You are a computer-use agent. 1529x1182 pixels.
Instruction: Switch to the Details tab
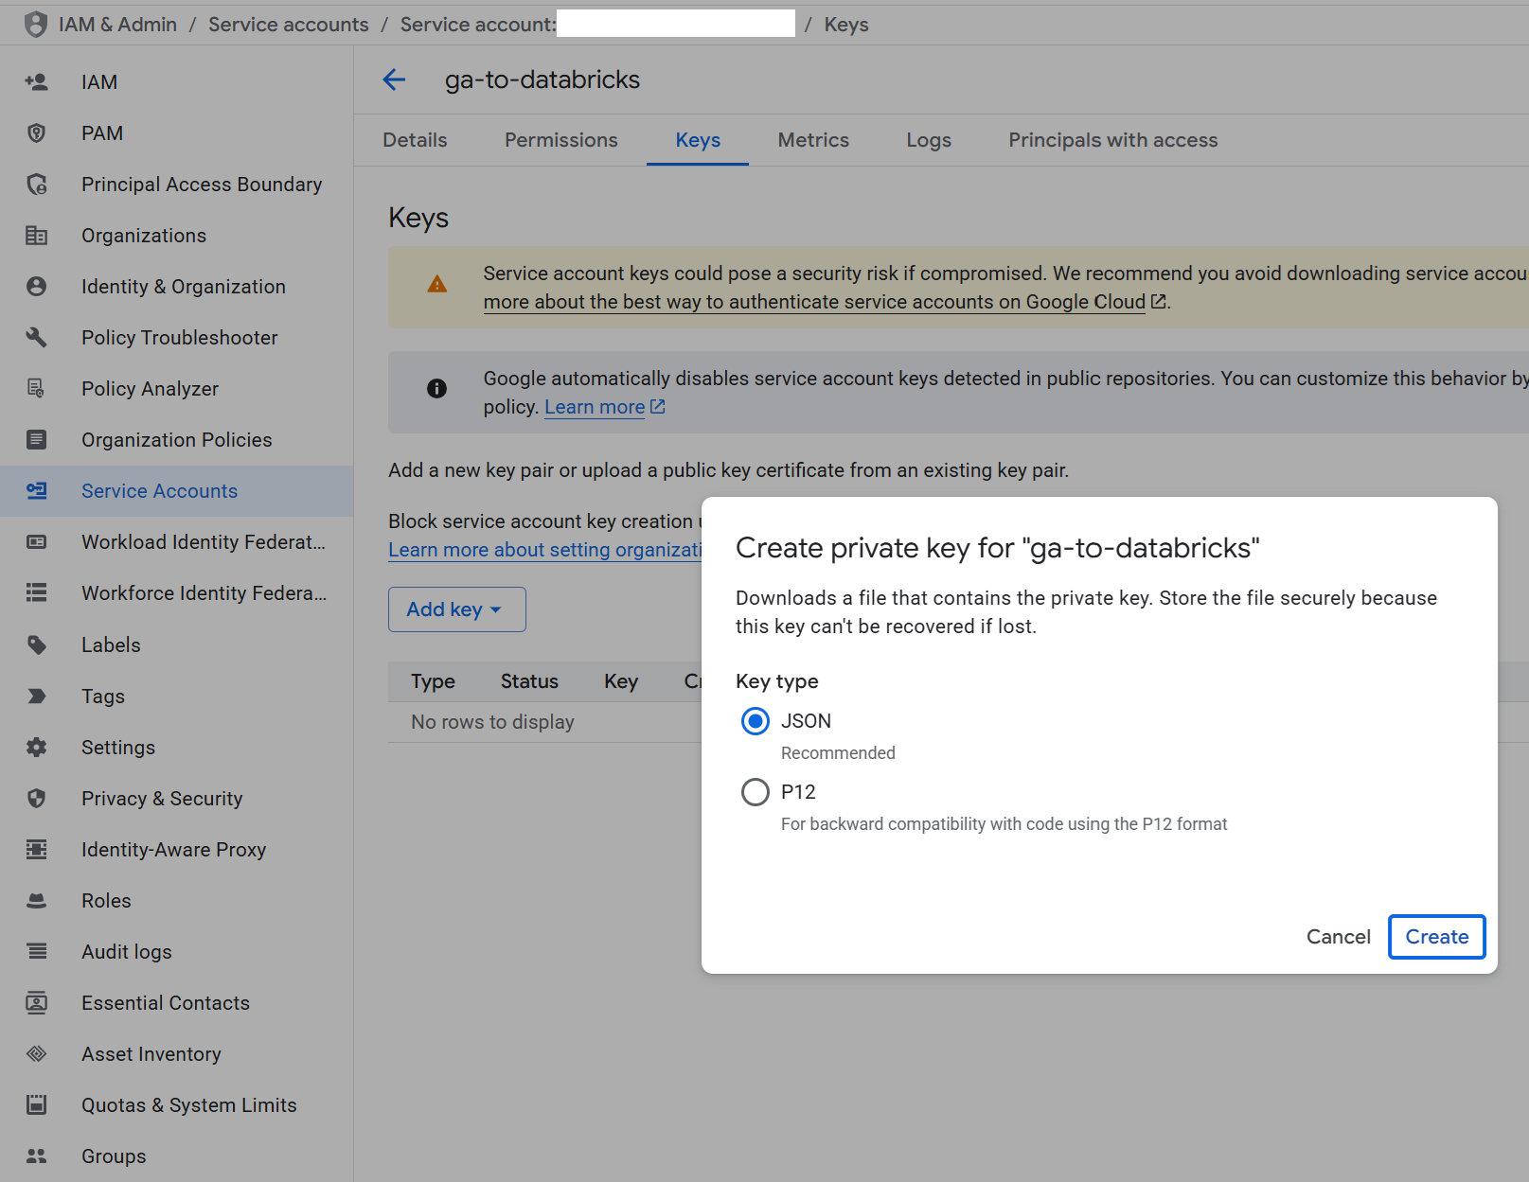[x=415, y=140]
